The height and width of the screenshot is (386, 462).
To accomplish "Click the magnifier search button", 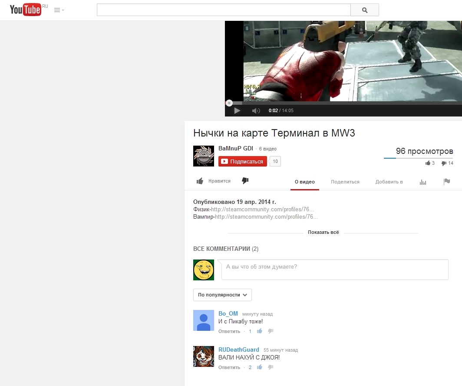I will [x=364, y=10].
